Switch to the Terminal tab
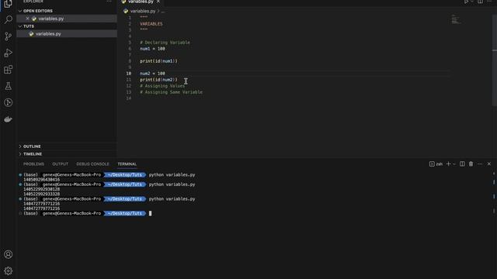 tap(127, 164)
